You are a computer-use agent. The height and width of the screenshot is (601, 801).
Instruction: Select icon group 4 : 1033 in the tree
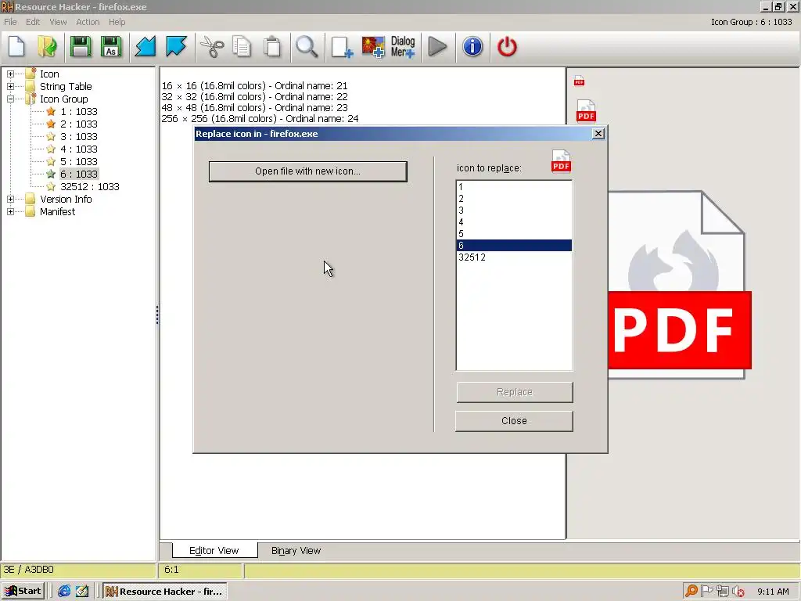79,149
